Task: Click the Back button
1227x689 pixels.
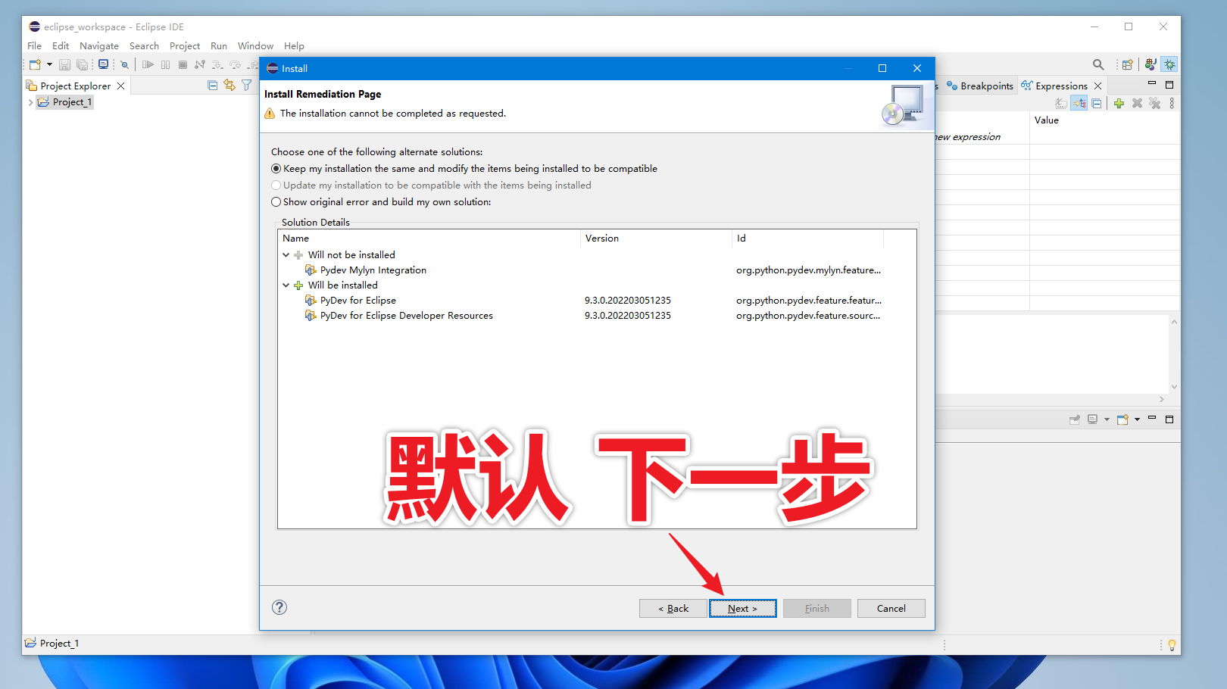Action: coord(673,609)
